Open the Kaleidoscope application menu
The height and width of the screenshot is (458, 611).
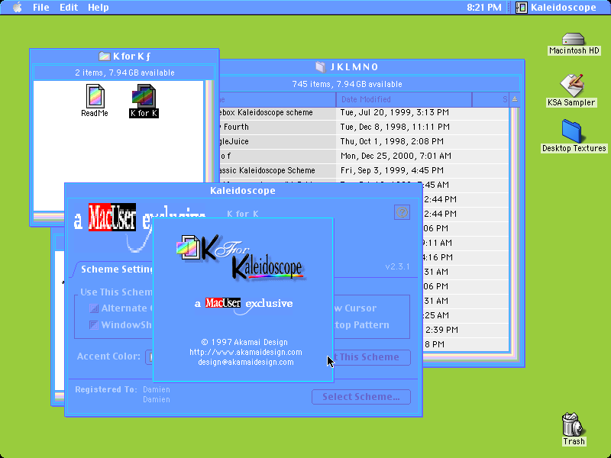(557, 8)
